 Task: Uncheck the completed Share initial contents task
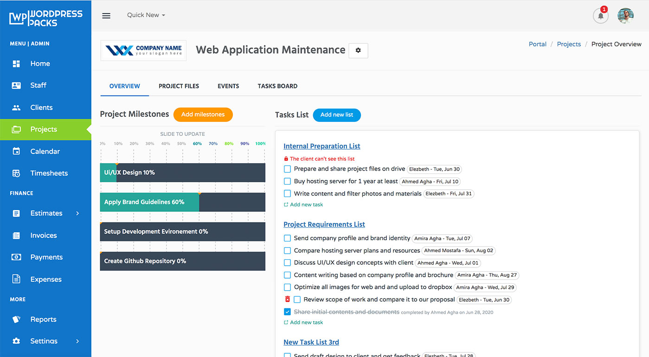pyautogui.click(x=287, y=312)
